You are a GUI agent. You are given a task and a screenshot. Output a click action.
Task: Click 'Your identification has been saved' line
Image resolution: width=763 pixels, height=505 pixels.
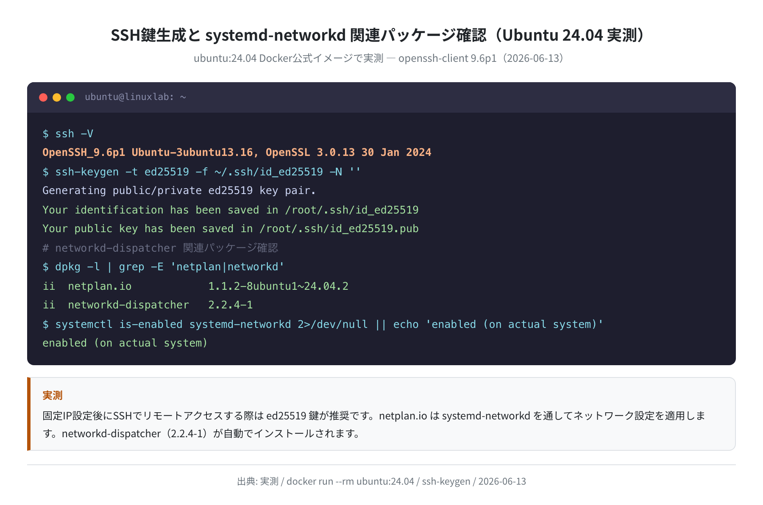coord(230,210)
